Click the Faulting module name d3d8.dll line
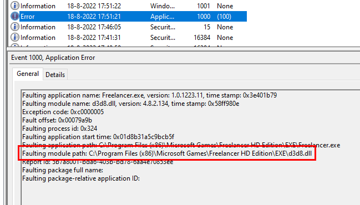The height and width of the screenshot is (205, 360). (x=131, y=104)
